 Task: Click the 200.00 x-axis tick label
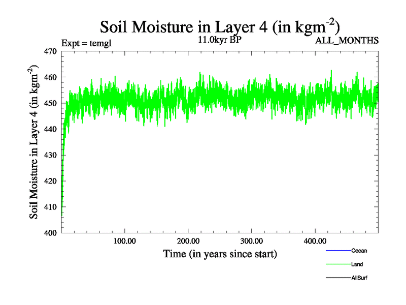(x=188, y=241)
